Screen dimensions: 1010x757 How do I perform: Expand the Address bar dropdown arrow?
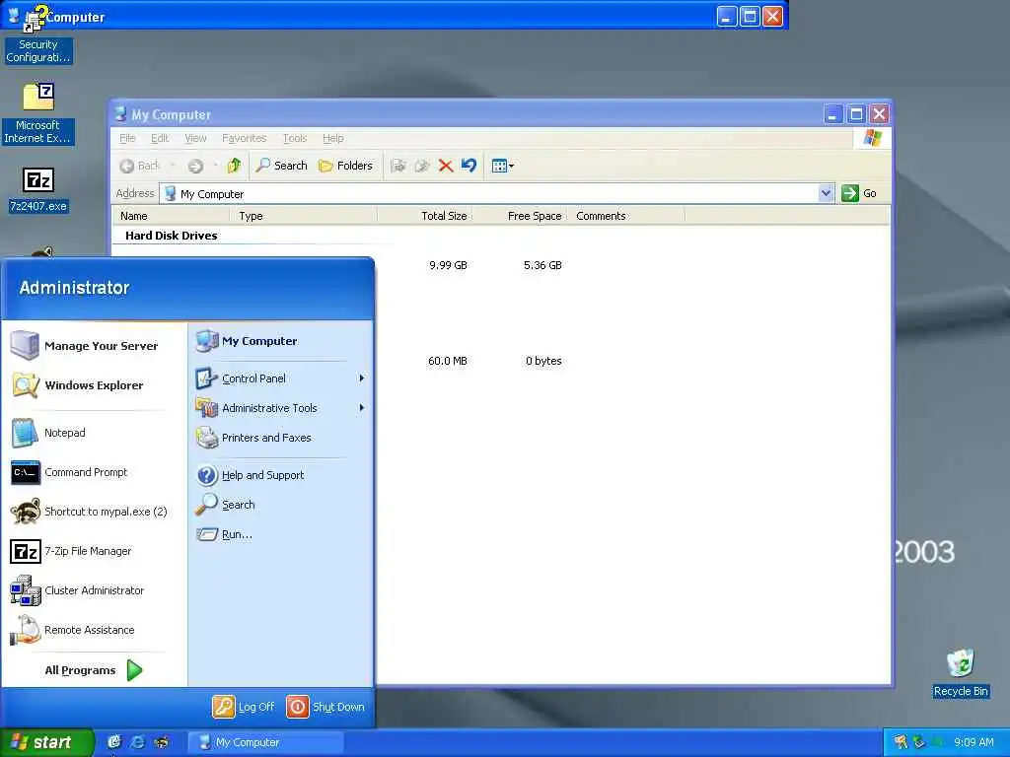(x=826, y=193)
